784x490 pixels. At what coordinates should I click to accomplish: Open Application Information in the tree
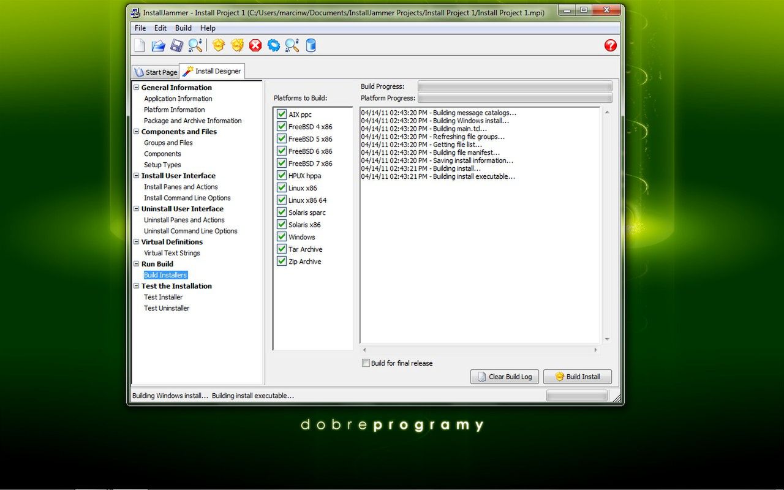[x=178, y=99]
